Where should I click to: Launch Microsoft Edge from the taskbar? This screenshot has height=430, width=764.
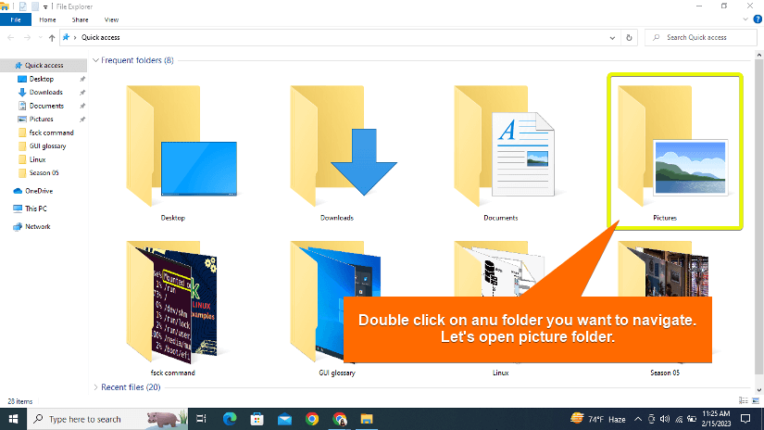coord(230,419)
